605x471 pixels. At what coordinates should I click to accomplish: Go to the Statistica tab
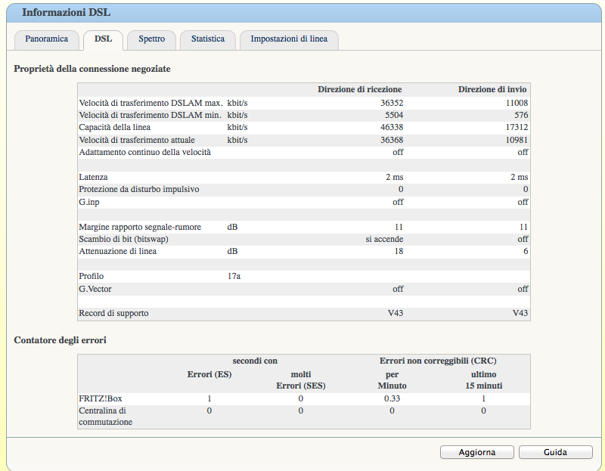pyautogui.click(x=207, y=39)
